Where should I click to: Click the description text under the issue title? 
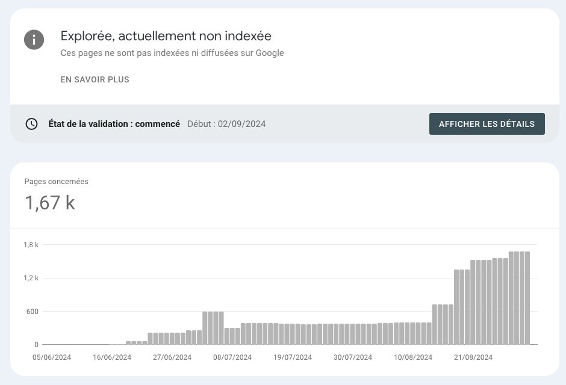171,53
